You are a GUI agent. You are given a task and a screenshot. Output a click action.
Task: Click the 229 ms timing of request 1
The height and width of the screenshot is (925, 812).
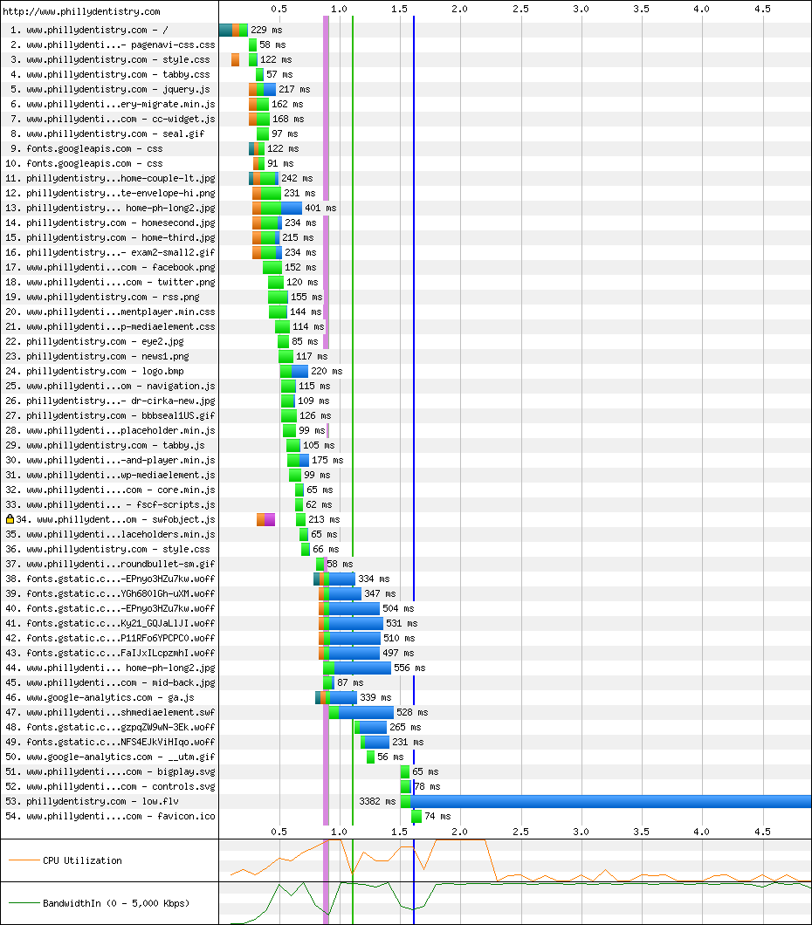(x=266, y=30)
